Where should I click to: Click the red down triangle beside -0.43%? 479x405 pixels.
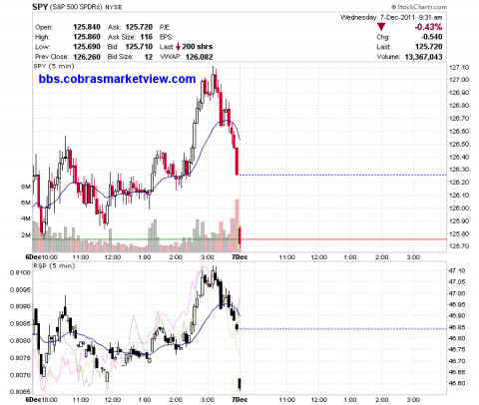point(381,27)
